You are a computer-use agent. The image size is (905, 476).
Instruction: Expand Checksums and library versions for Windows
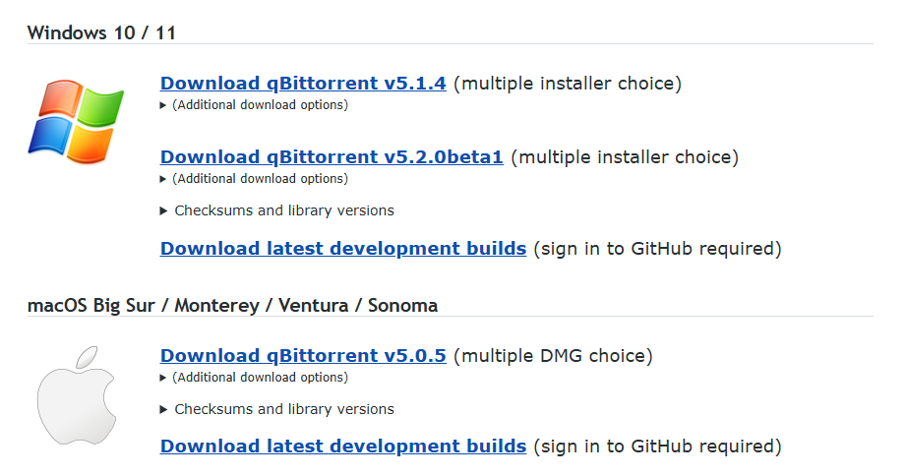pos(277,210)
